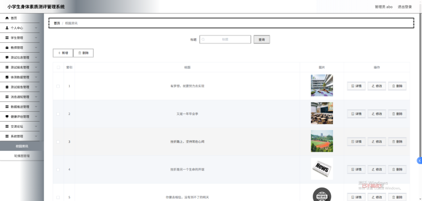Expand the 体测数据管理 menu chevron
The width and height of the screenshot is (422, 201).
[x=36, y=77]
